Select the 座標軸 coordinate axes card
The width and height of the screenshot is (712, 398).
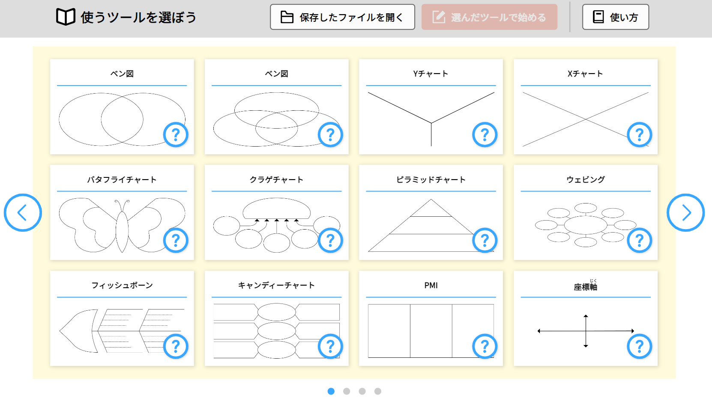(586, 318)
